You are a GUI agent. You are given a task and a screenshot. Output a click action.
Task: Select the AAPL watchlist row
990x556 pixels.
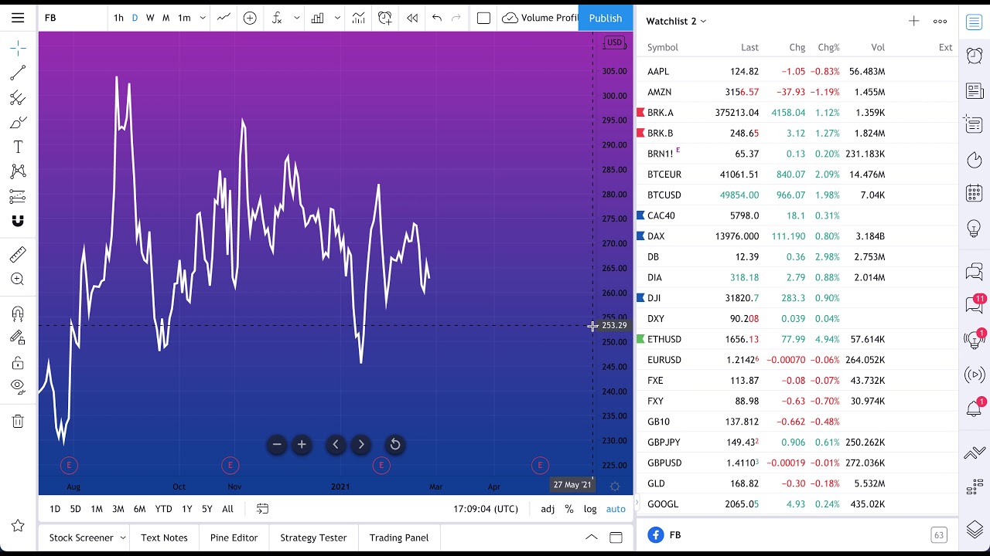[797, 71]
